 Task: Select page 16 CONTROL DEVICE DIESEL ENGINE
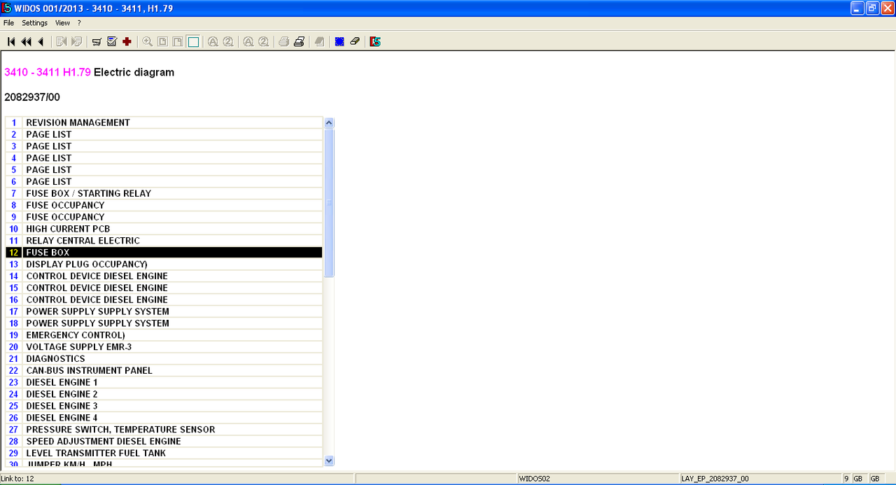pos(164,300)
